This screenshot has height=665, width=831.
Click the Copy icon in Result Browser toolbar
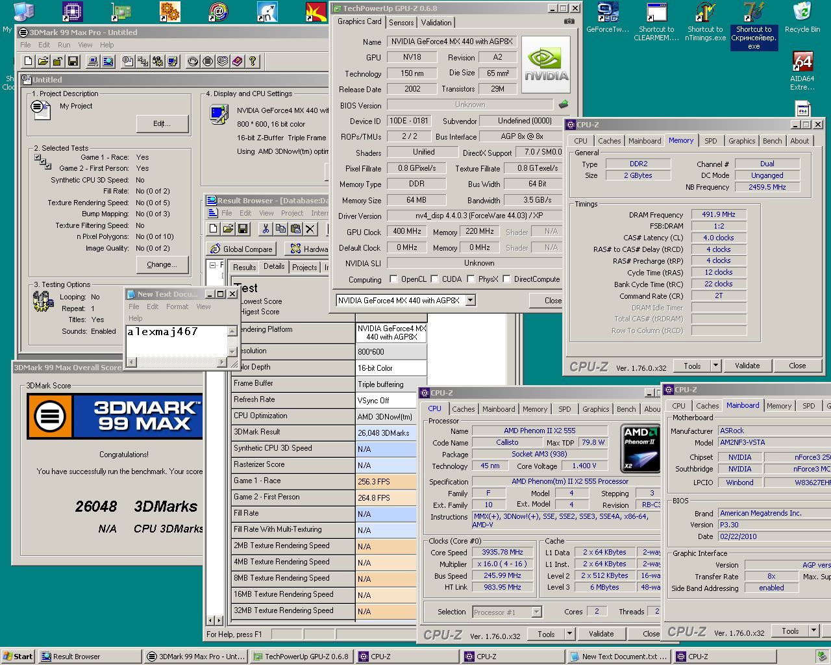coord(280,229)
